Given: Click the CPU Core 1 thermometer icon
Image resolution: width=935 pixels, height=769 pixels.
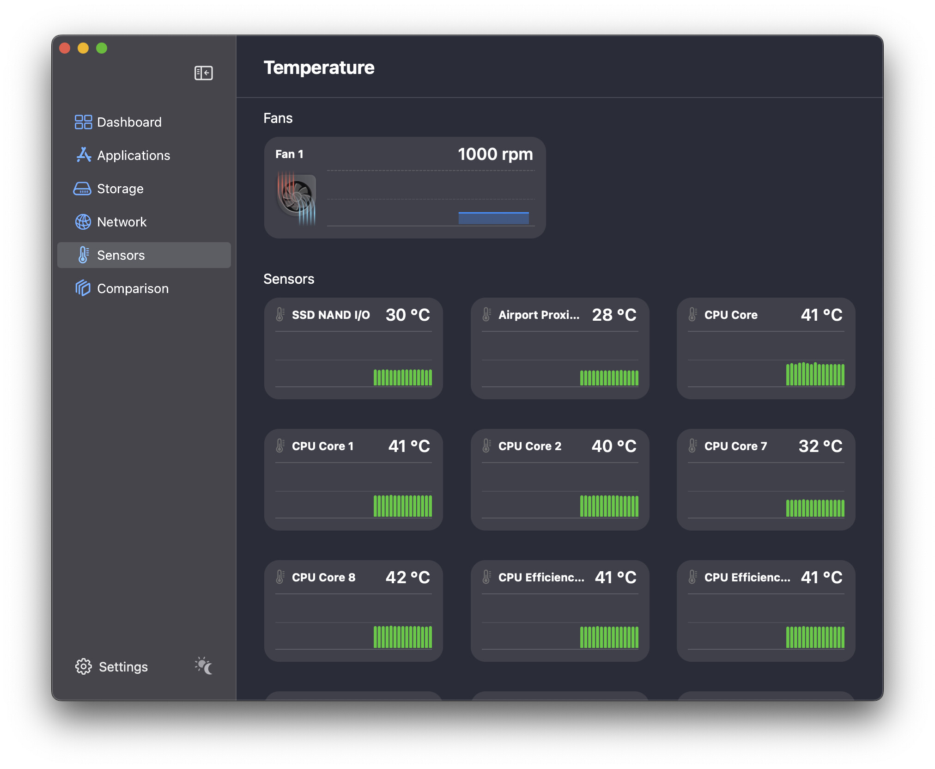Looking at the screenshot, I should pos(280,446).
